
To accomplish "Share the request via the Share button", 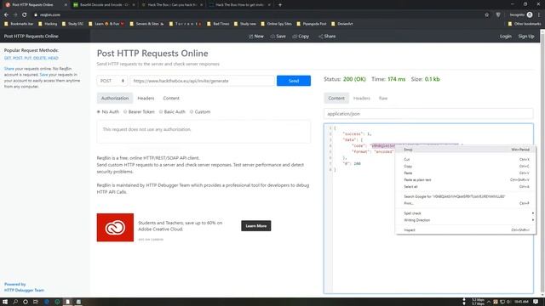I will pos(327,36).
